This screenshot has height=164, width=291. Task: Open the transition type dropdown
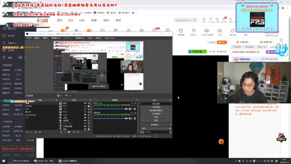[x=154, y=129]
